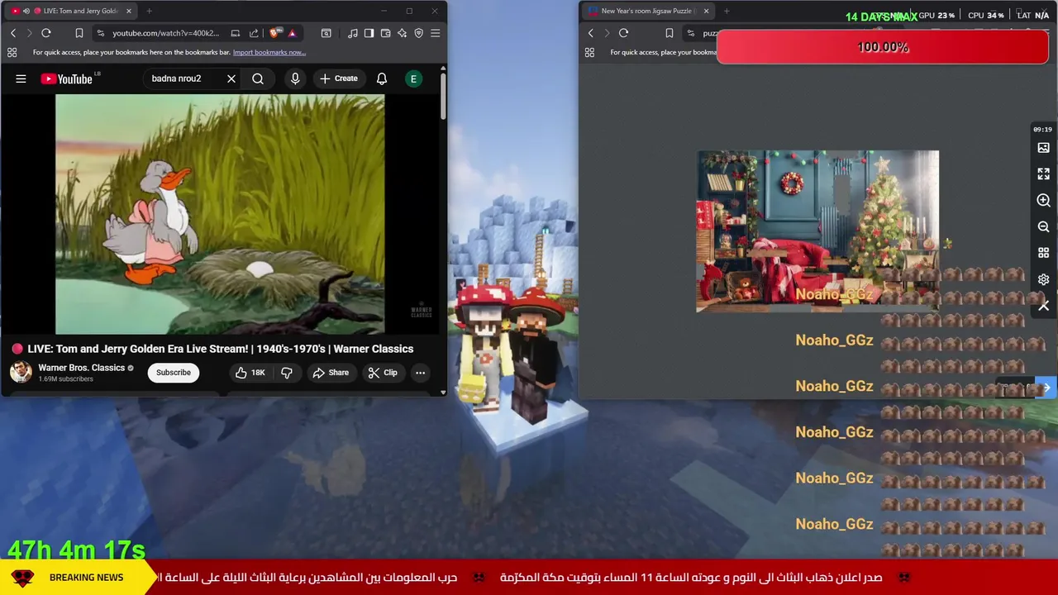Like the video with 18K likes
1058x595 pixels.
[250, 373]
